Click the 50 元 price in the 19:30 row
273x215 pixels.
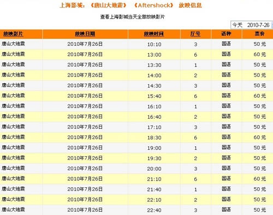click(x=260, y=158)
